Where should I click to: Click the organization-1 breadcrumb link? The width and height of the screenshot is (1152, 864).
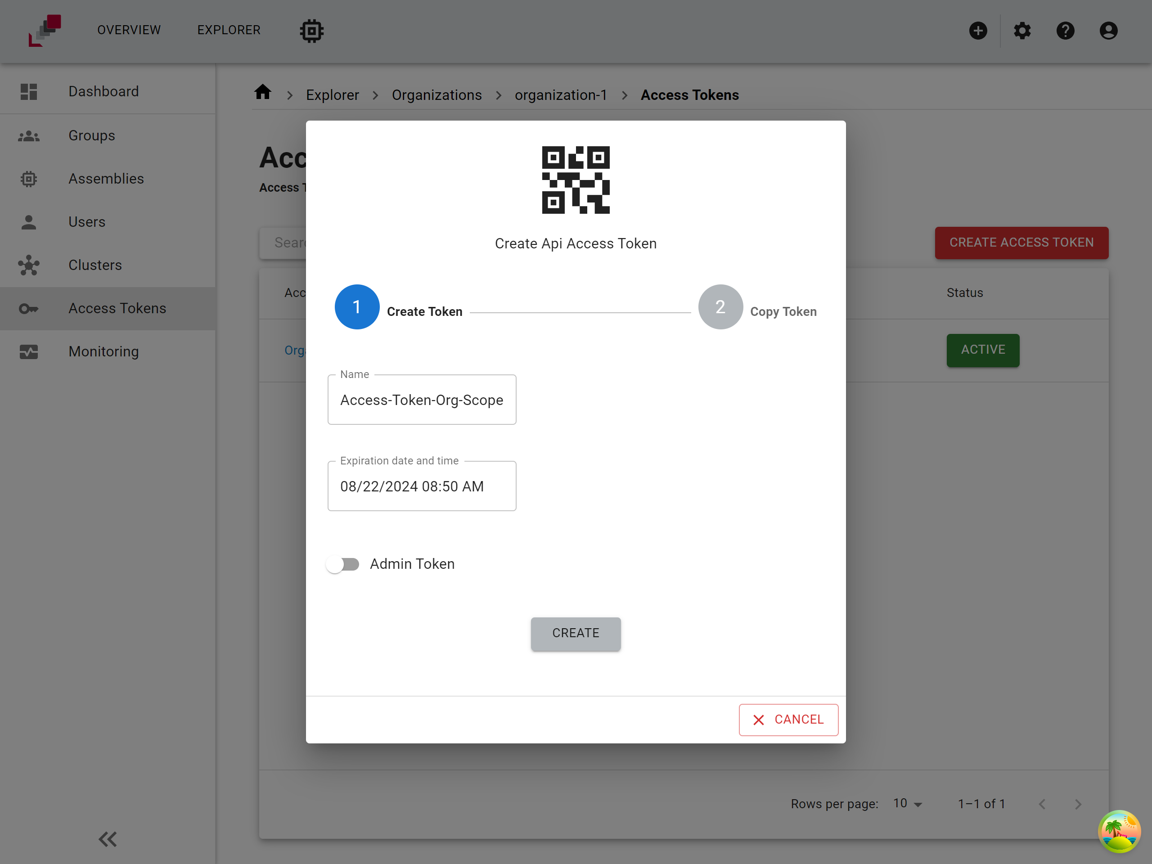point(561,95)
